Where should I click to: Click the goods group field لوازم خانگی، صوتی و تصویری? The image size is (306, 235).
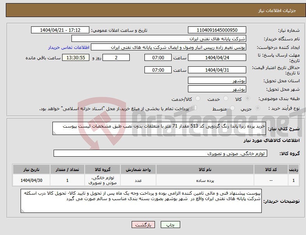click(160, 153)
